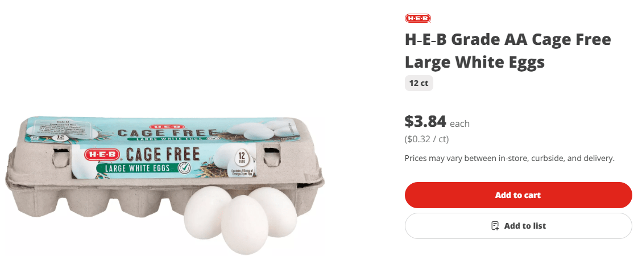Click the Add to list button
The image size is (638, 256).
coord(518,225)
